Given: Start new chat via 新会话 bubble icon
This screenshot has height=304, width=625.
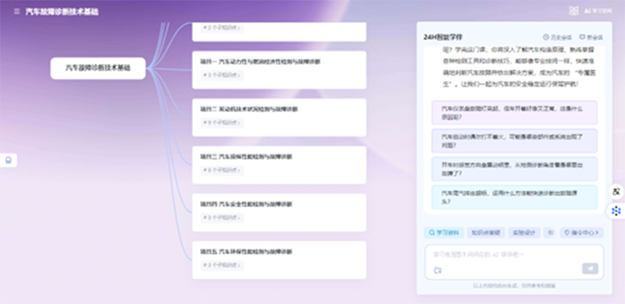Looking at the screenshot, I should click(582, 37).
